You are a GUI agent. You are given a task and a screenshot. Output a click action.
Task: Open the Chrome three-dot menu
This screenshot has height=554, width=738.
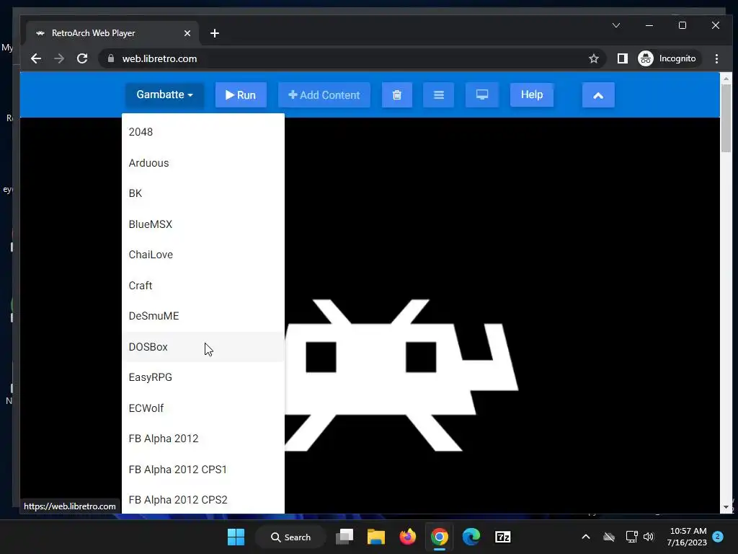(716, 58)
